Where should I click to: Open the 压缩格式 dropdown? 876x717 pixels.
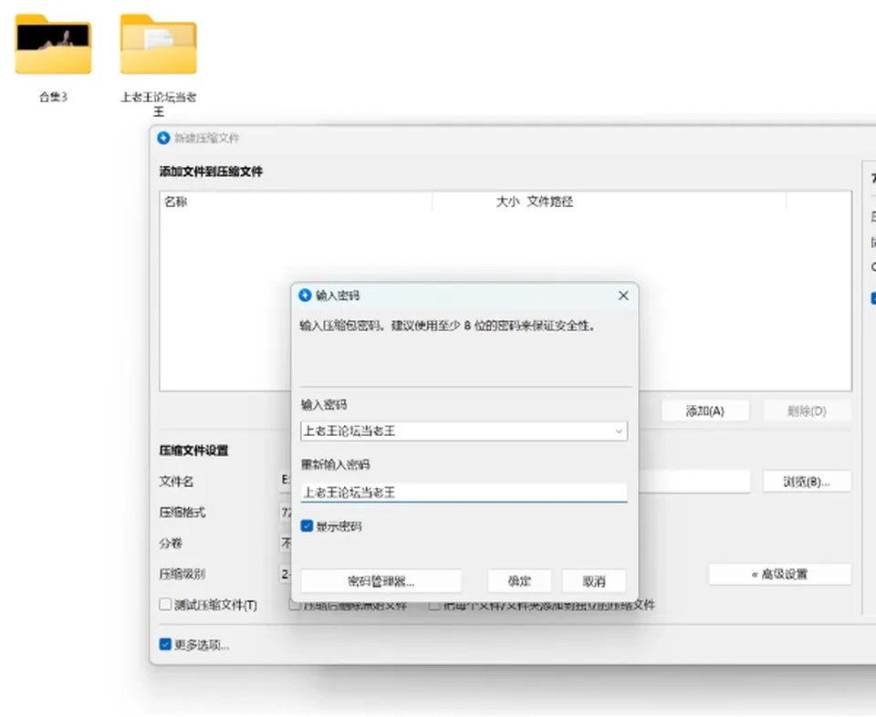click(x=286, y=512)
